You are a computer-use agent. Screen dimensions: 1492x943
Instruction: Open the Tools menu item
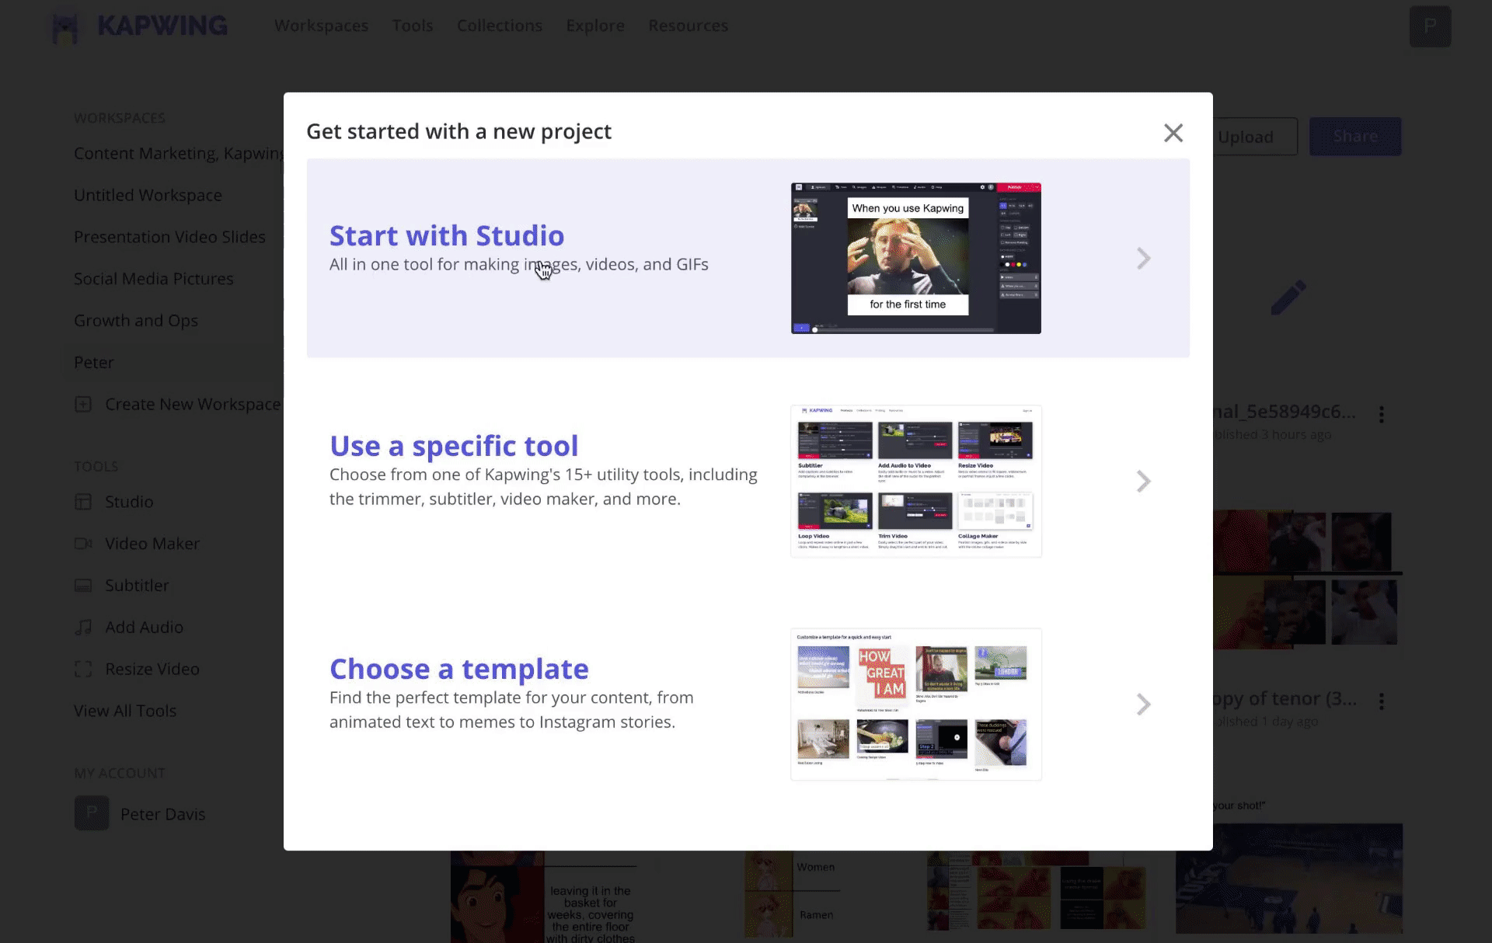point(412,25)
